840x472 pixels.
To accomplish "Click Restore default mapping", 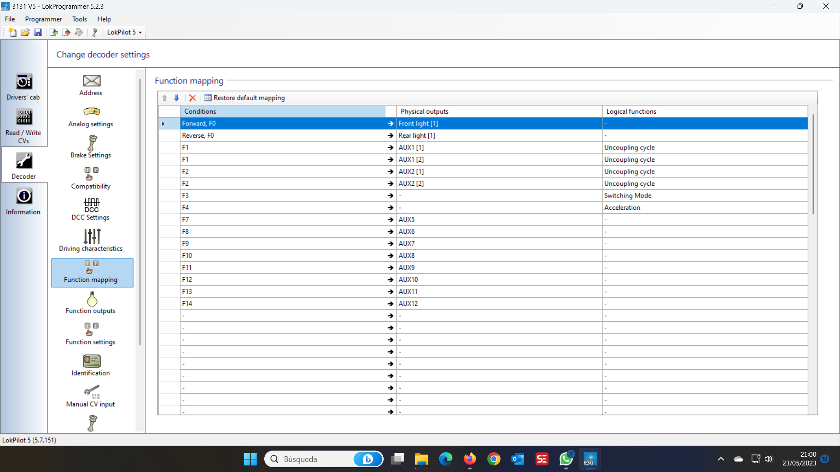I will [x=245, y=98].
